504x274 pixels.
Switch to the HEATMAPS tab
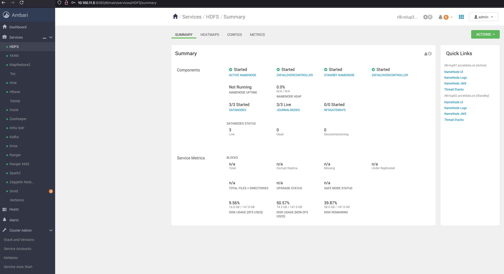210,35
